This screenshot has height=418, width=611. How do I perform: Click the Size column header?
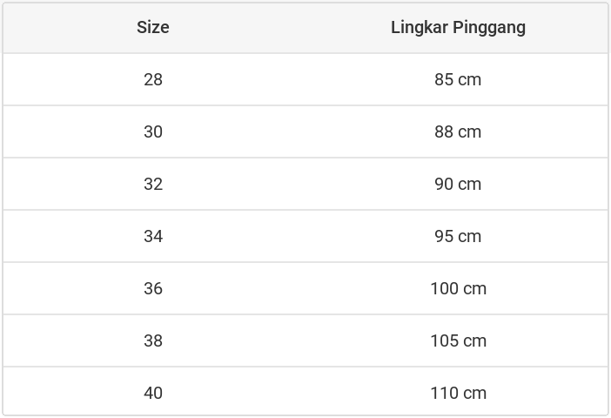pos(153,27)
